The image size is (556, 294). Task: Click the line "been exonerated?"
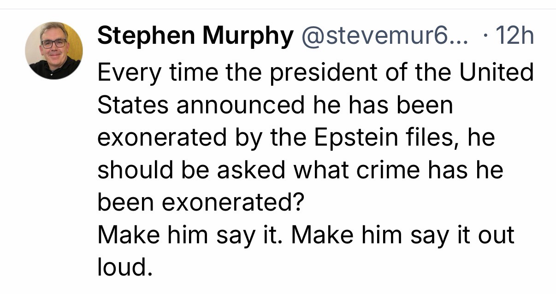[201, 203]
